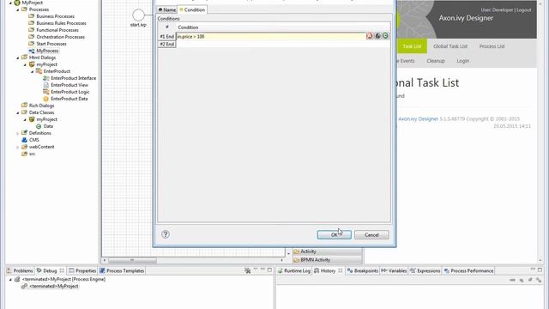Click the last History view toolbar icon

pyautogui.click(x=539, y=280)
